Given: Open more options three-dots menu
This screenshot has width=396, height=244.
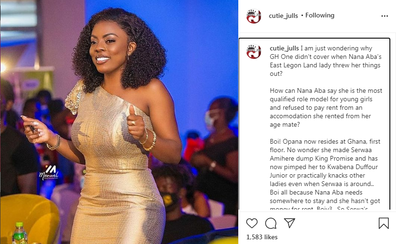Looking at the screenshot, I should coord(384,16).
